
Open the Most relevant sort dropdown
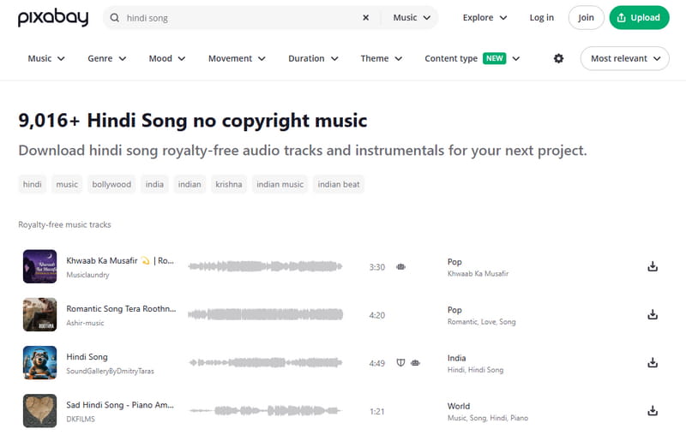click(625, 58)
